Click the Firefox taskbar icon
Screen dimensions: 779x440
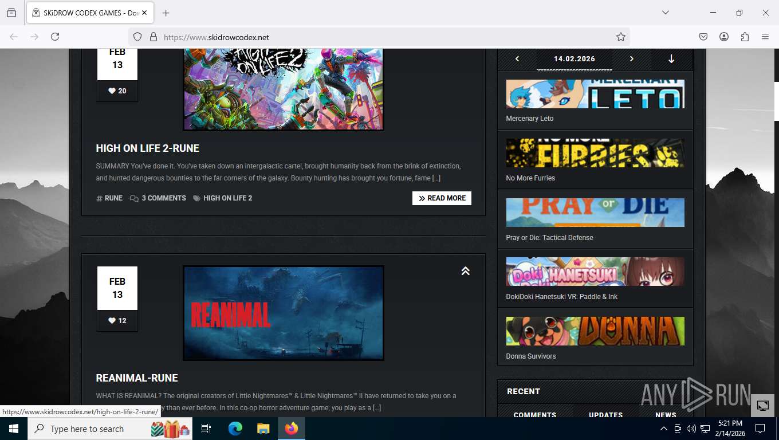(292, 429)
